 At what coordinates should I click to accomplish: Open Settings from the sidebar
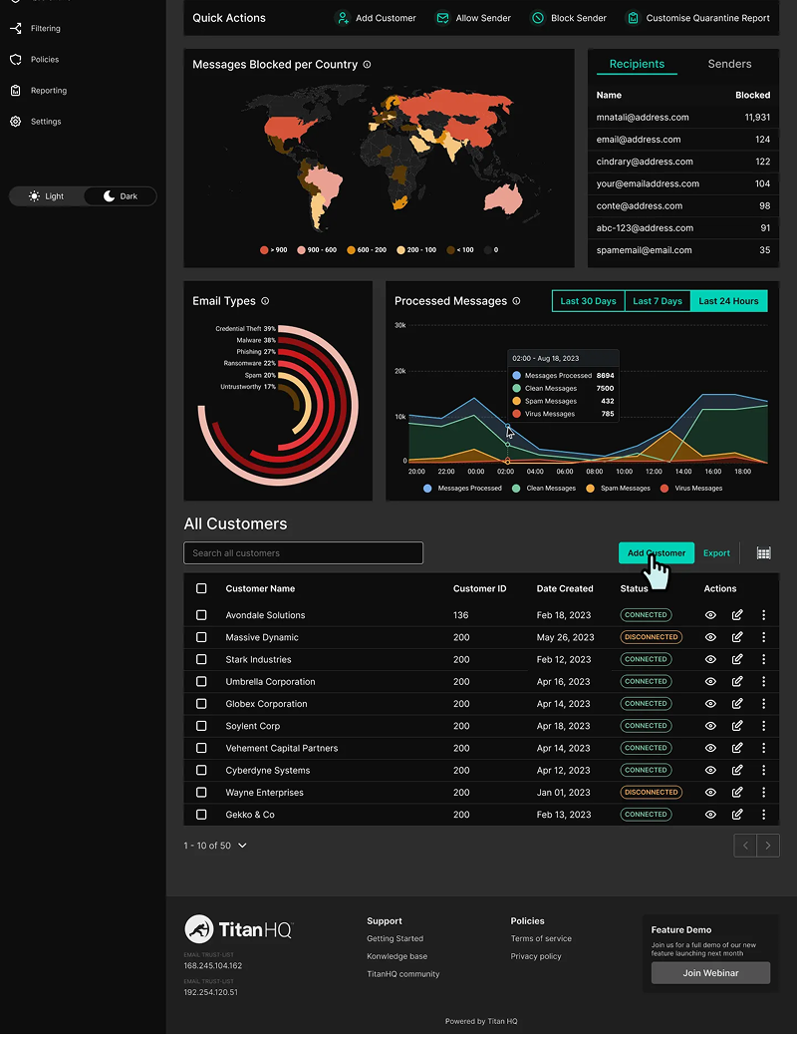[45, 122]
